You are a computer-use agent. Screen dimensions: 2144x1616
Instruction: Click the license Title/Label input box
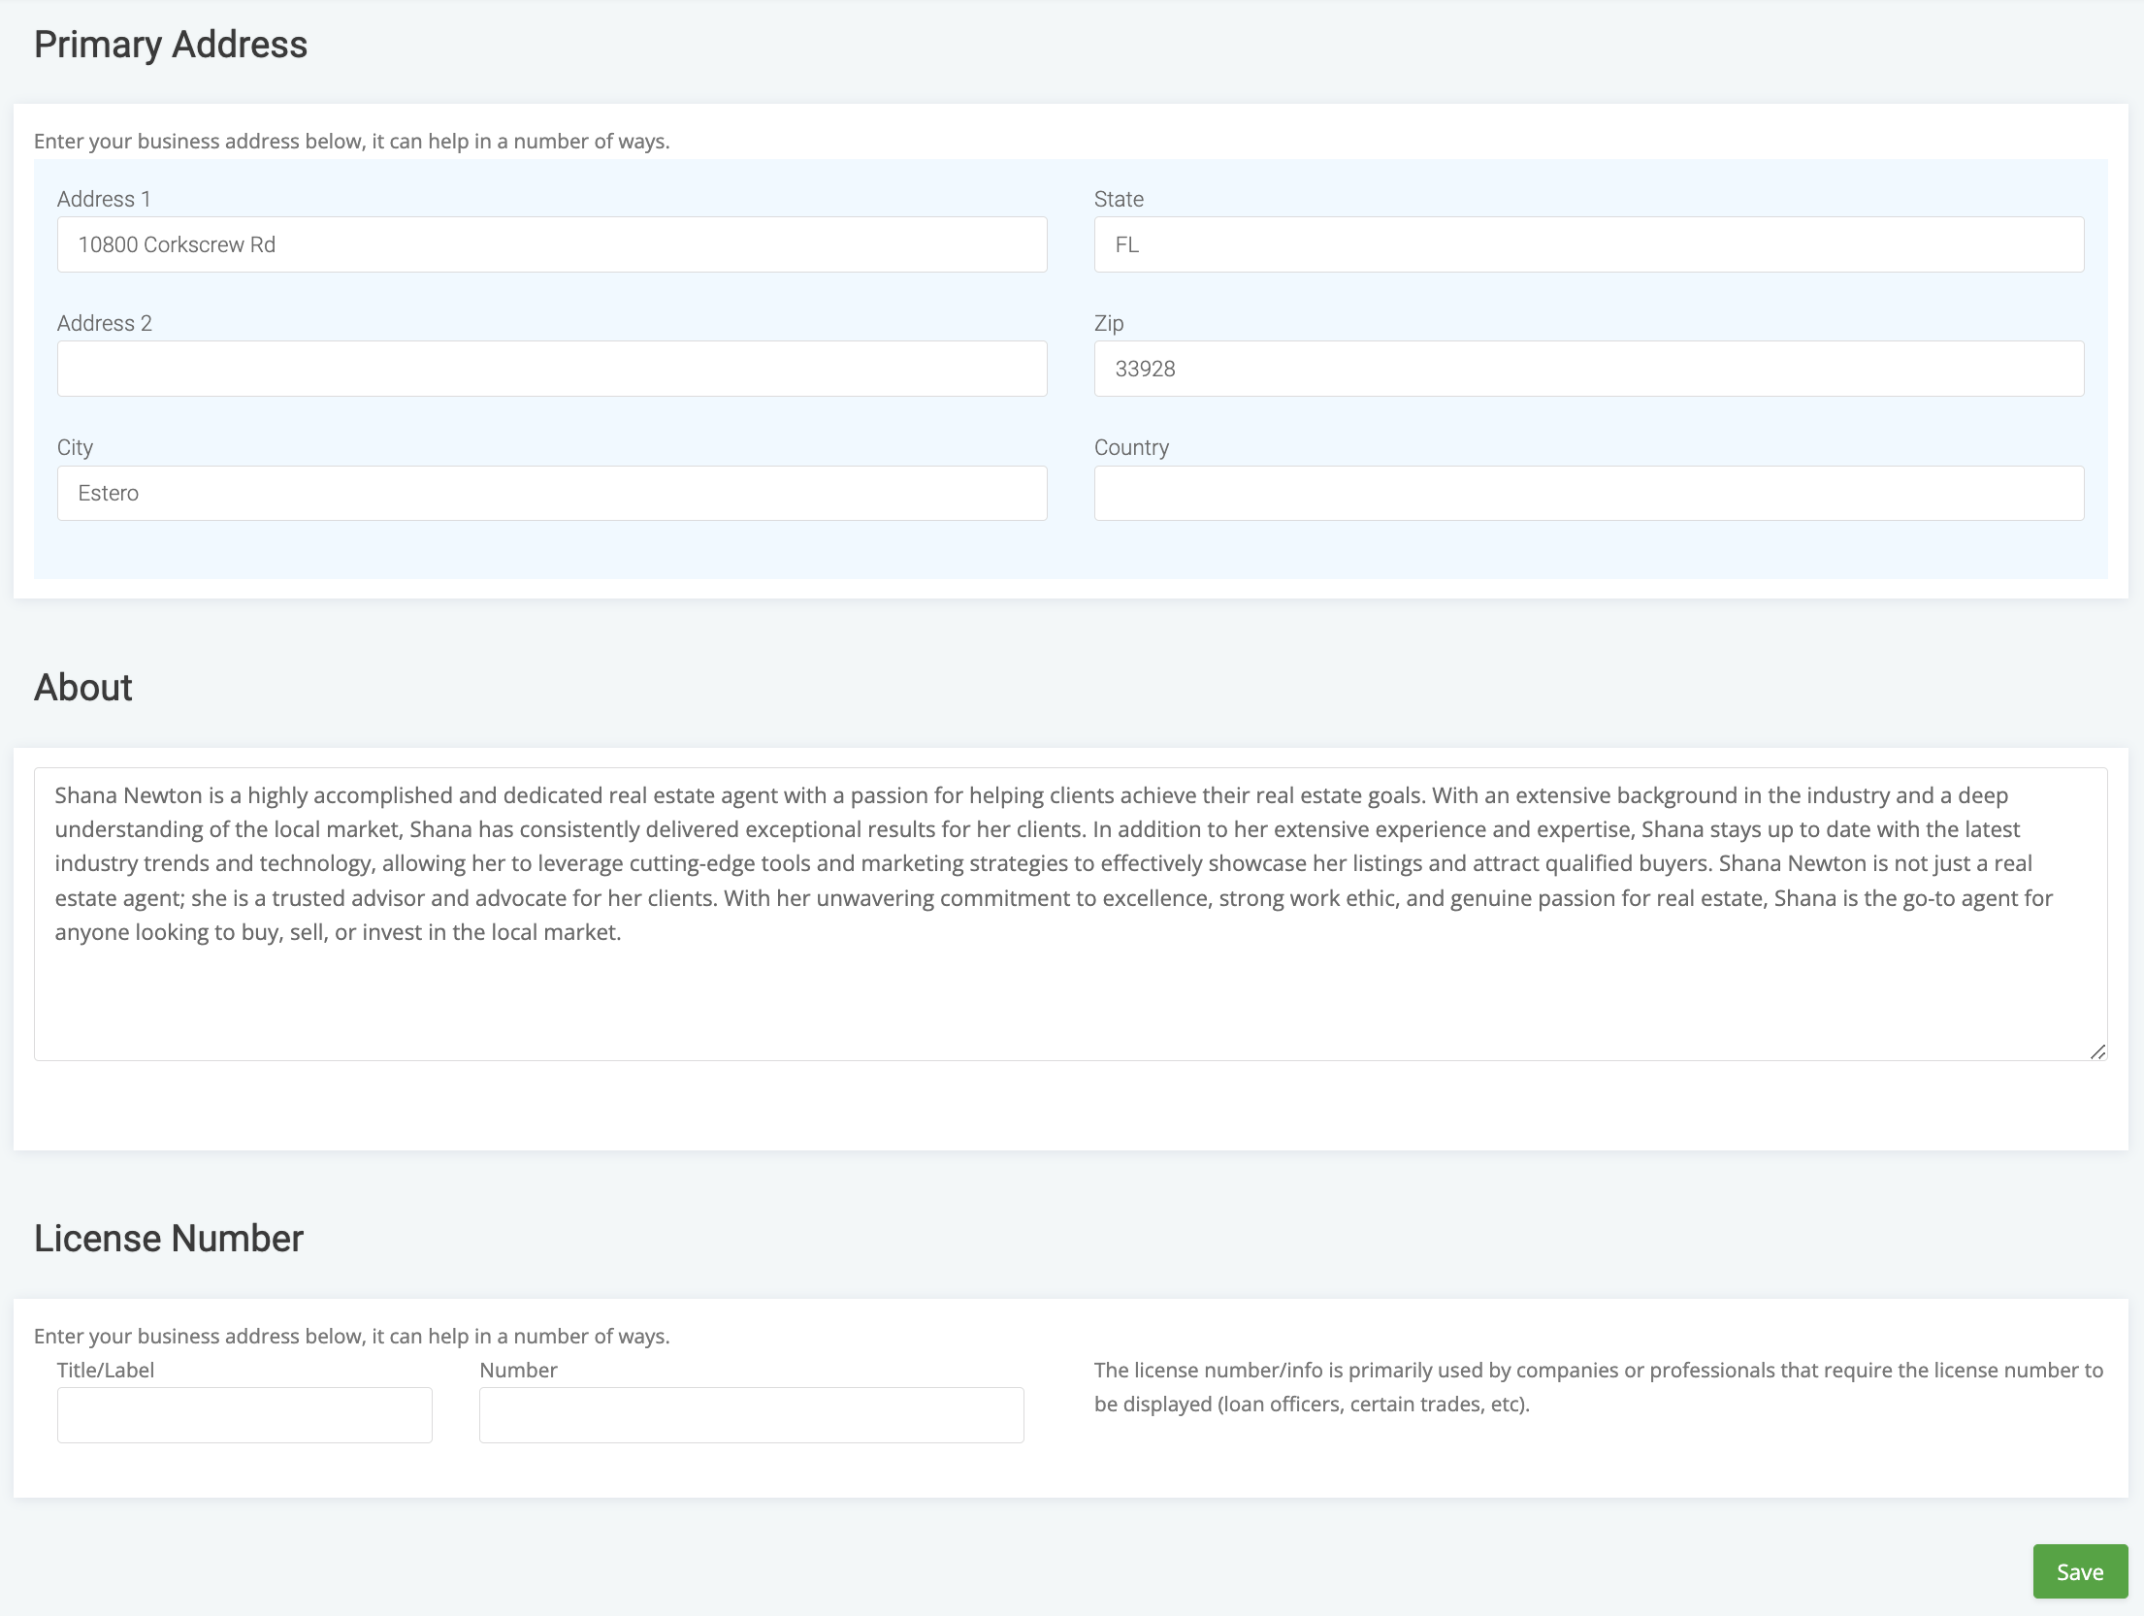pos(244,1414)
